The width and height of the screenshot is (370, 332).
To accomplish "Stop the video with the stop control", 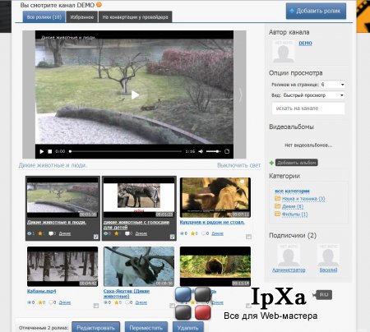I will 50,151.
